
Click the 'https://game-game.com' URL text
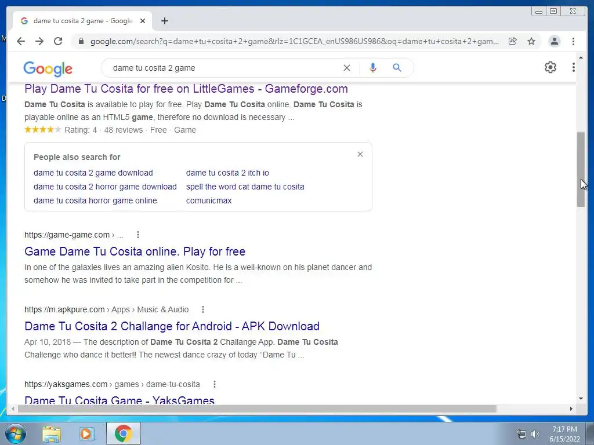point(67,235)
